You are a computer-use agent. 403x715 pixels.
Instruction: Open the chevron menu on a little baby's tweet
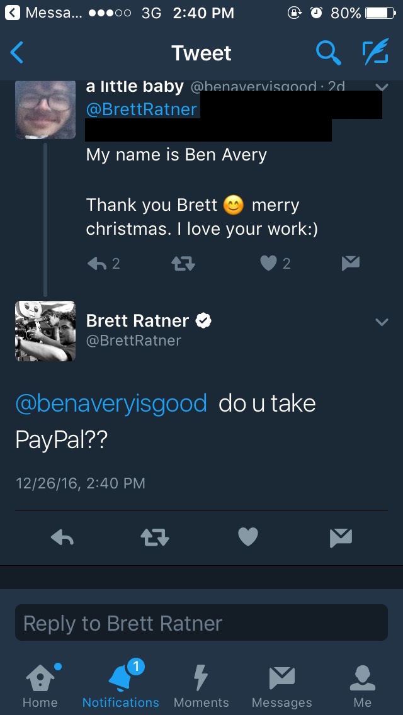382,87
